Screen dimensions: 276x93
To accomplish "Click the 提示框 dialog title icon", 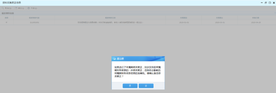I will (114, 59).
